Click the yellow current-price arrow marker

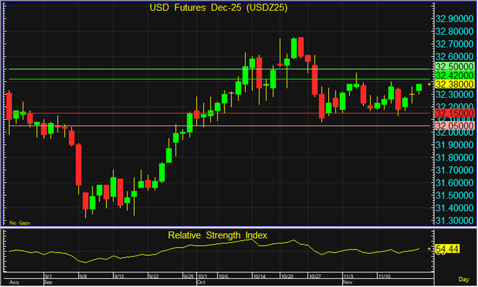[x=428, y=83]
